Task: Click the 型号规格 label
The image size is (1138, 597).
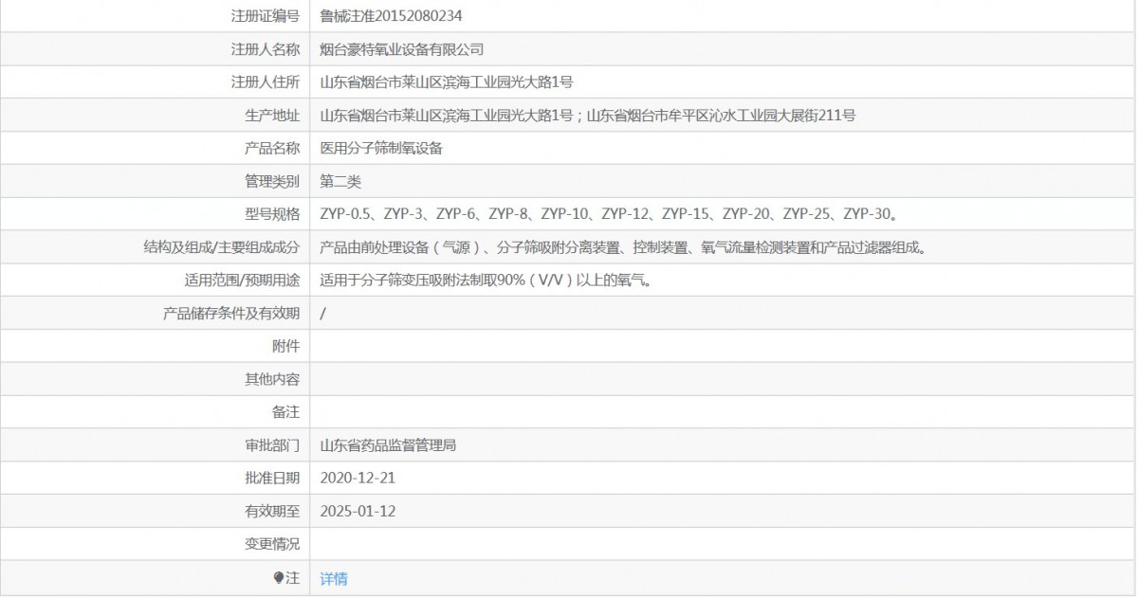Action: [x=272, y=214]
